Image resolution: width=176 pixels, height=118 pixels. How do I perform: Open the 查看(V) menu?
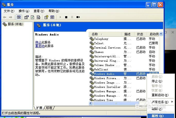[x=39, y=11]
